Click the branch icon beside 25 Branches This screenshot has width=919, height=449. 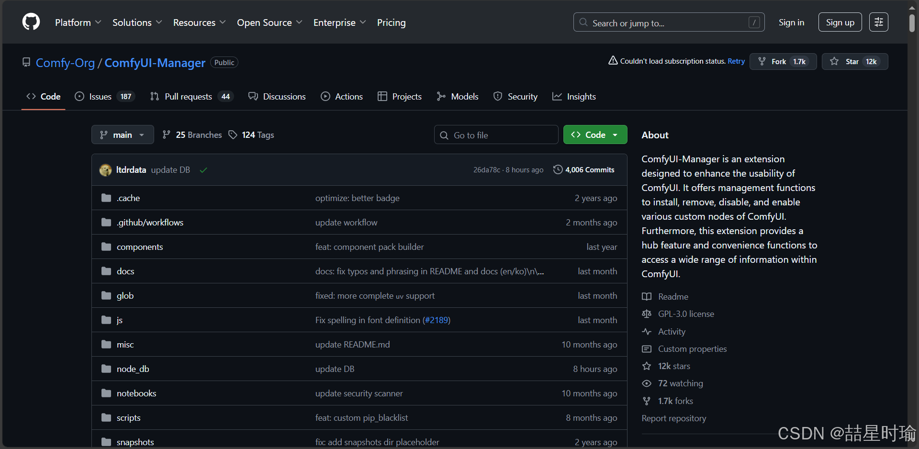click(x=166, y=135)
